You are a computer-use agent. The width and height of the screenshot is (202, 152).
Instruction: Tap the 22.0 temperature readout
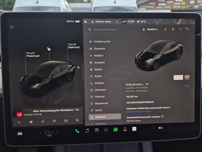[x=49, y=132]
